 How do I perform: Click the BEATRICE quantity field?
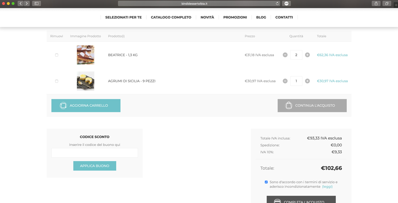coord(296,55)
